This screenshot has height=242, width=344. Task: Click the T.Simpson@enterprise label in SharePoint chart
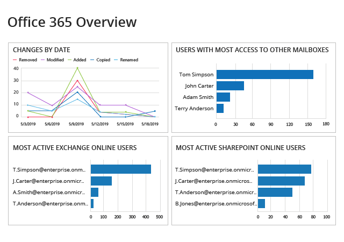coord(214,170)
